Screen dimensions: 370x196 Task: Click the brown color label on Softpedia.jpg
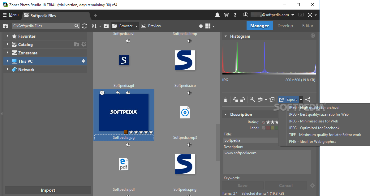pos(126,132)
